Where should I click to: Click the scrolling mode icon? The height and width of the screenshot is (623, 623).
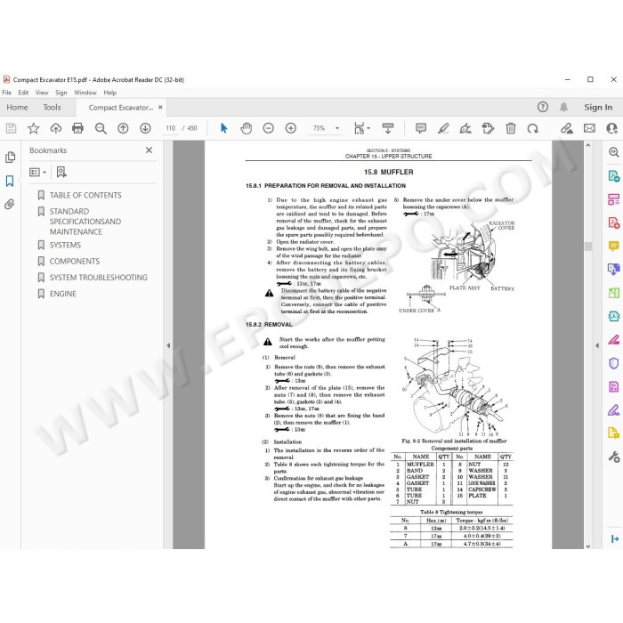click(x=388, y=128)
